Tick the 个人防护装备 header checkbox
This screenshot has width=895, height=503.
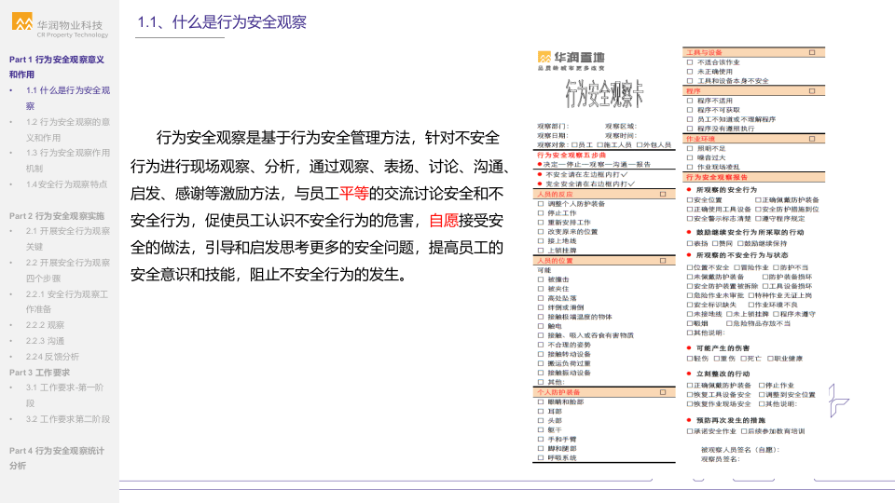coord(663,392)
